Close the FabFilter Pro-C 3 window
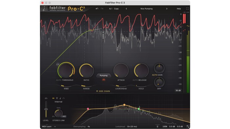Viewport: 230px width, 129px height. click(42, 3)
